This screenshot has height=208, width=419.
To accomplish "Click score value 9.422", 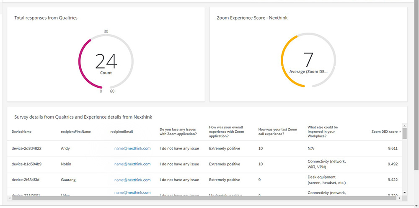I will coord(393,180).
